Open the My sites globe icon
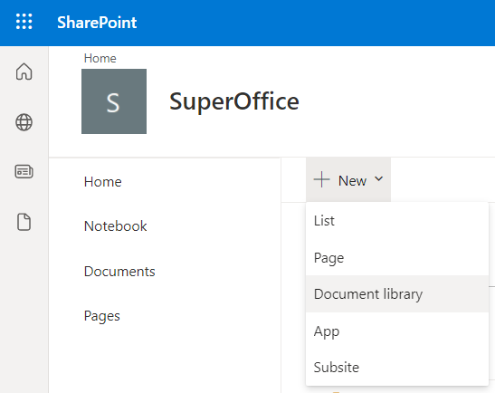495x393 pixels. 24,122
